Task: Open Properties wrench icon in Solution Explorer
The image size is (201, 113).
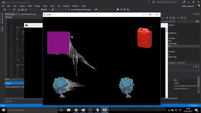Action: [181, 18]
